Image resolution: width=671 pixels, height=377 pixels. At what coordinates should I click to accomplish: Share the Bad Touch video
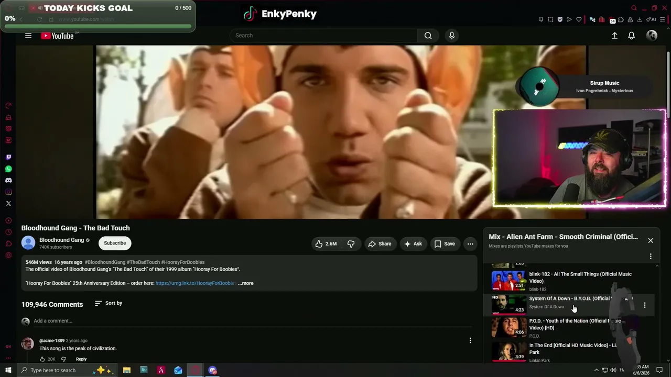tap(380, 243)
